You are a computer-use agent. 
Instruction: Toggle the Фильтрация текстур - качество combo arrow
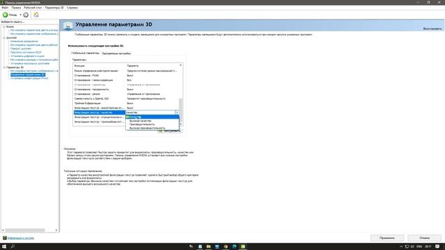(177, 112)
